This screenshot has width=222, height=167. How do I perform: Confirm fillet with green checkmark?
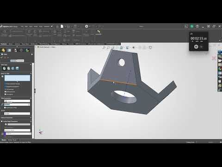(x=2, y=58)
